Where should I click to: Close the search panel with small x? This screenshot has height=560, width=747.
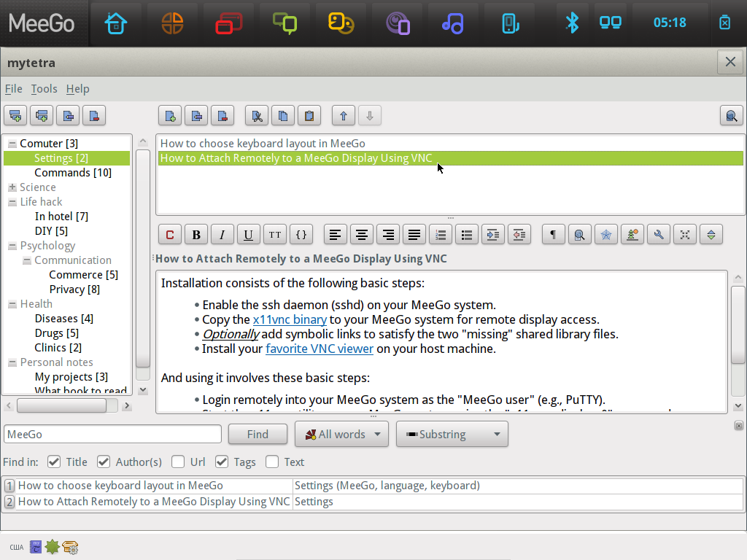[x=738, y=426]
